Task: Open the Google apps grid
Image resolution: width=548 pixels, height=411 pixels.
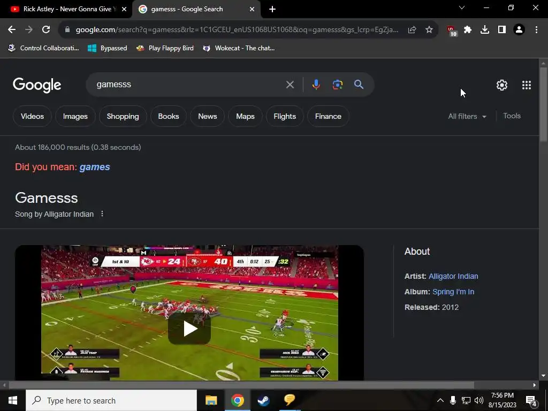Action: click(x=527, y=85)
